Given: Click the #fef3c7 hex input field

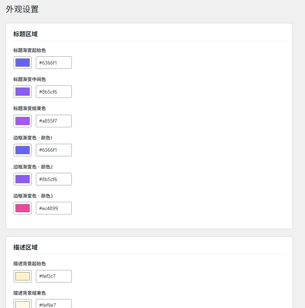Looking at the screenshot, I should [x=54, y=276].
